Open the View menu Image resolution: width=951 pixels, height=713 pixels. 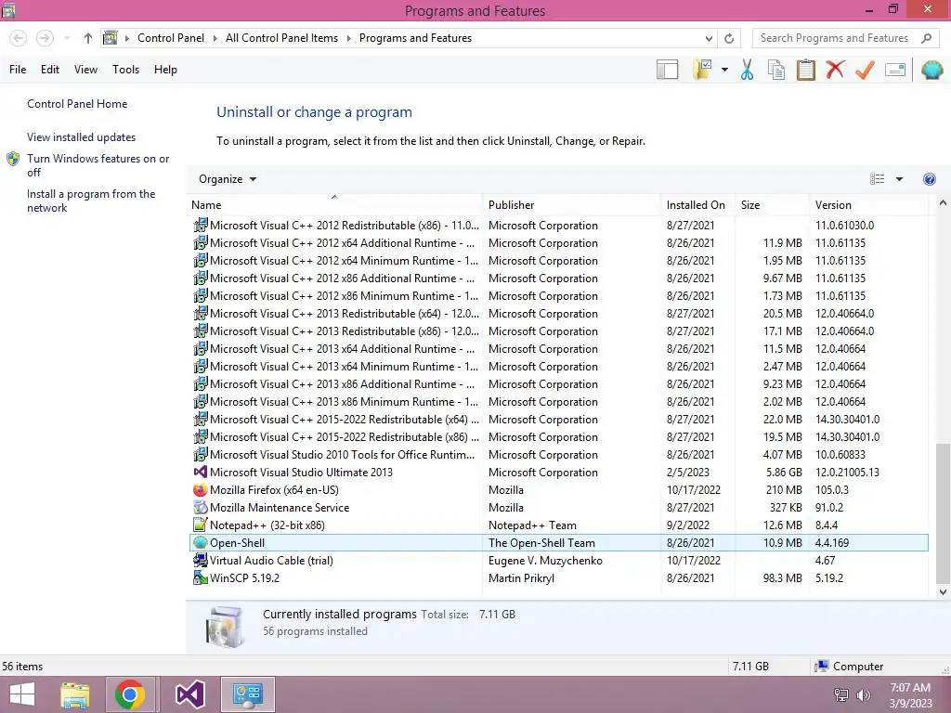pos(85,70)
